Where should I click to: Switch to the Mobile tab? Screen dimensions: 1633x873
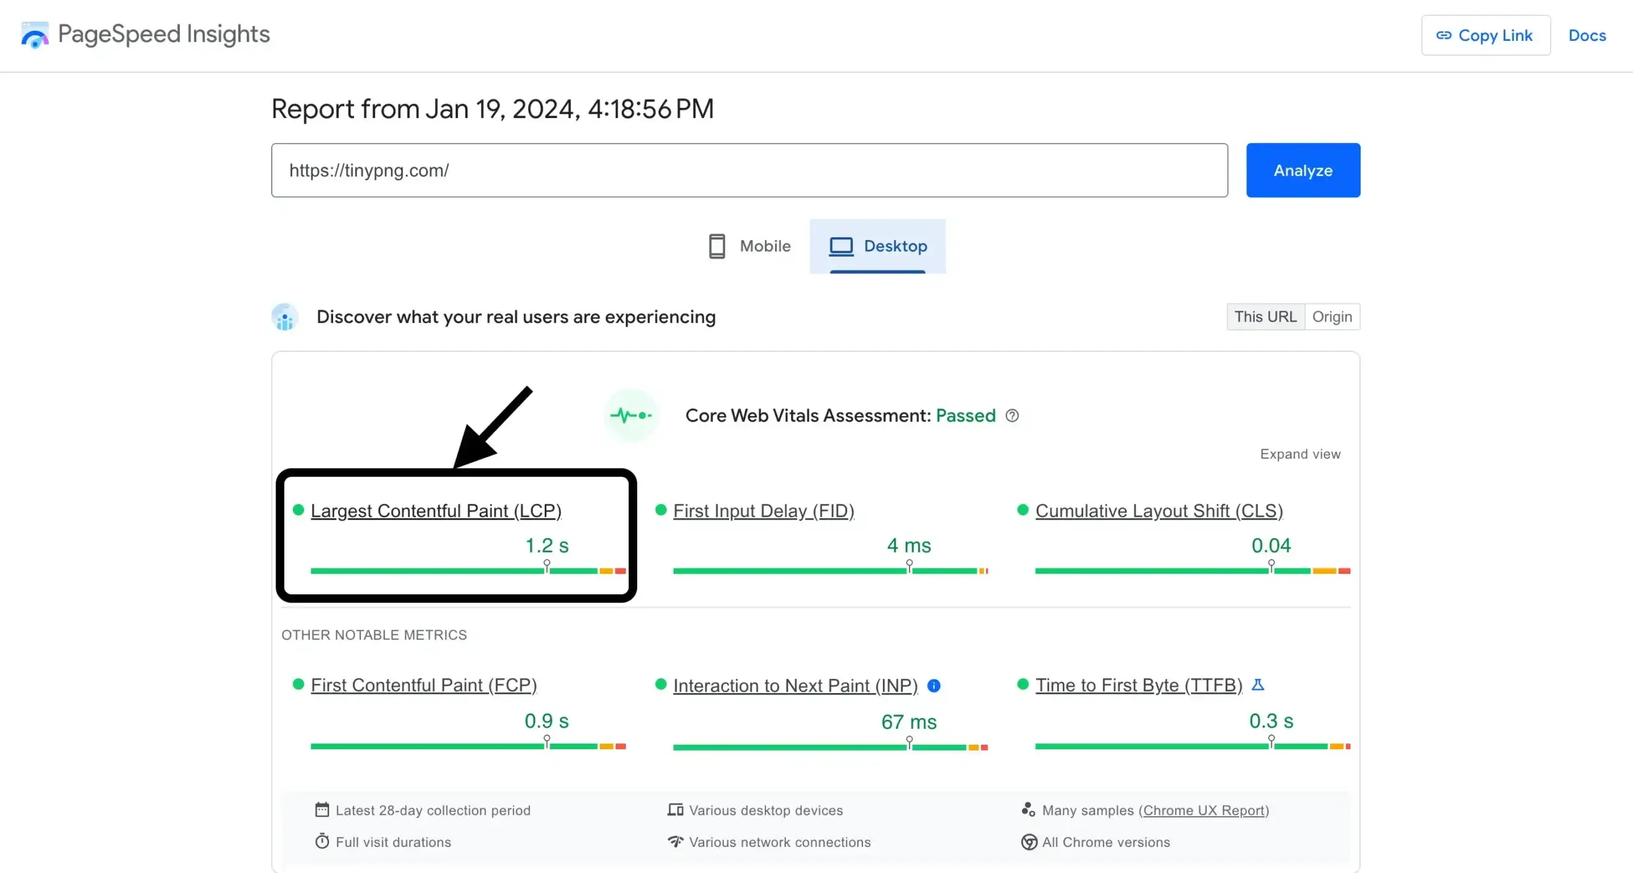click(750, 246)
